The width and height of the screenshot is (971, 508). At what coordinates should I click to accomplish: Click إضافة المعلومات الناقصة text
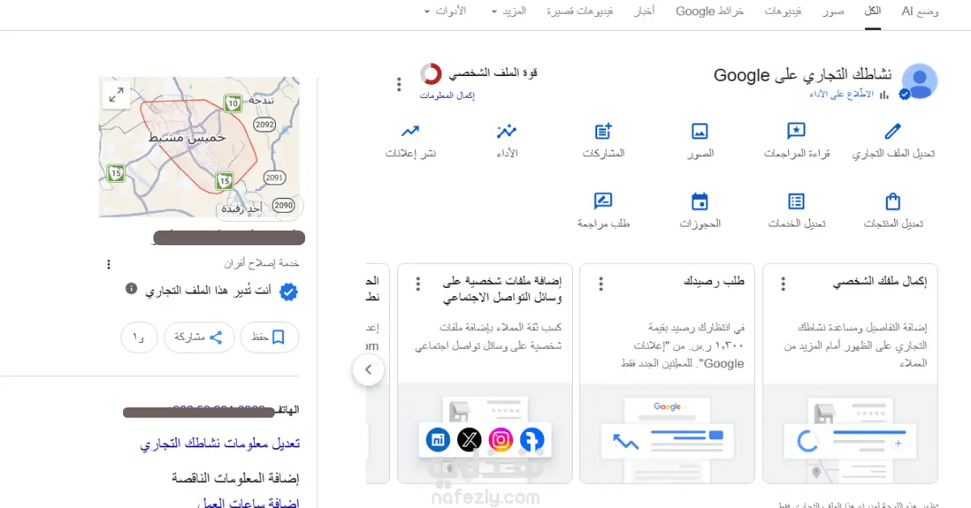pos(235,479)
